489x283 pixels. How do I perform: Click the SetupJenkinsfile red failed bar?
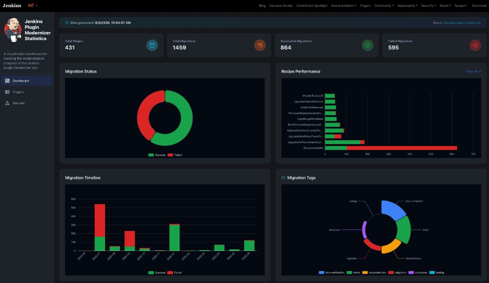click(402, 148)
